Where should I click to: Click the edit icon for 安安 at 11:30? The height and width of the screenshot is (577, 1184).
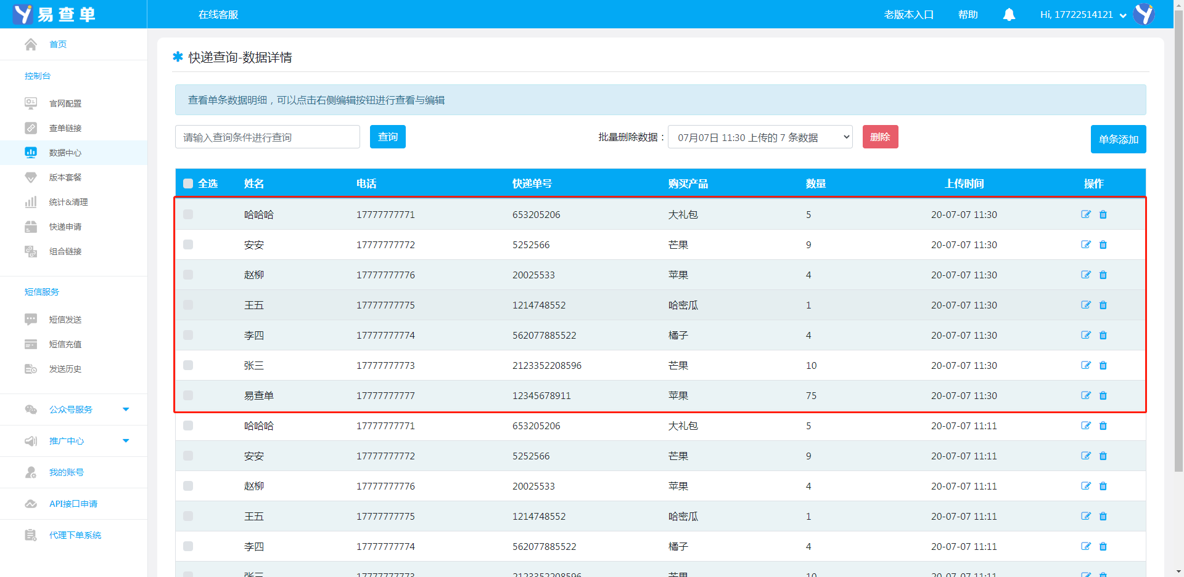pos(1086,244)
